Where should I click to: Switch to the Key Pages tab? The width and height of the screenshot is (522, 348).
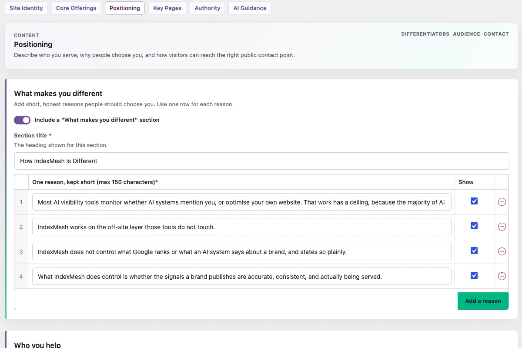[x=167, y=8]
